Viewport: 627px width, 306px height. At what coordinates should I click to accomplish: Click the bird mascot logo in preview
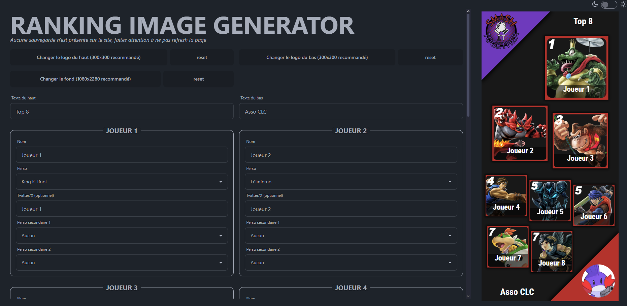pos(598,281)
